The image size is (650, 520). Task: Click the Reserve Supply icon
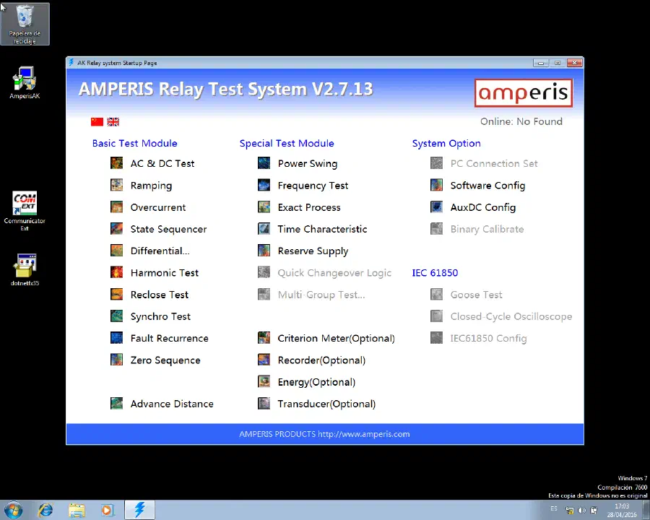tap(264, 251)
